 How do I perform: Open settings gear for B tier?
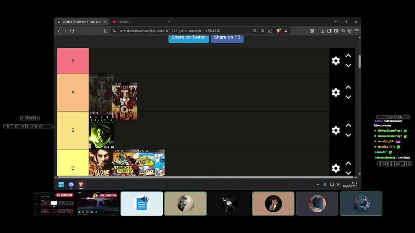pos(336,130)
